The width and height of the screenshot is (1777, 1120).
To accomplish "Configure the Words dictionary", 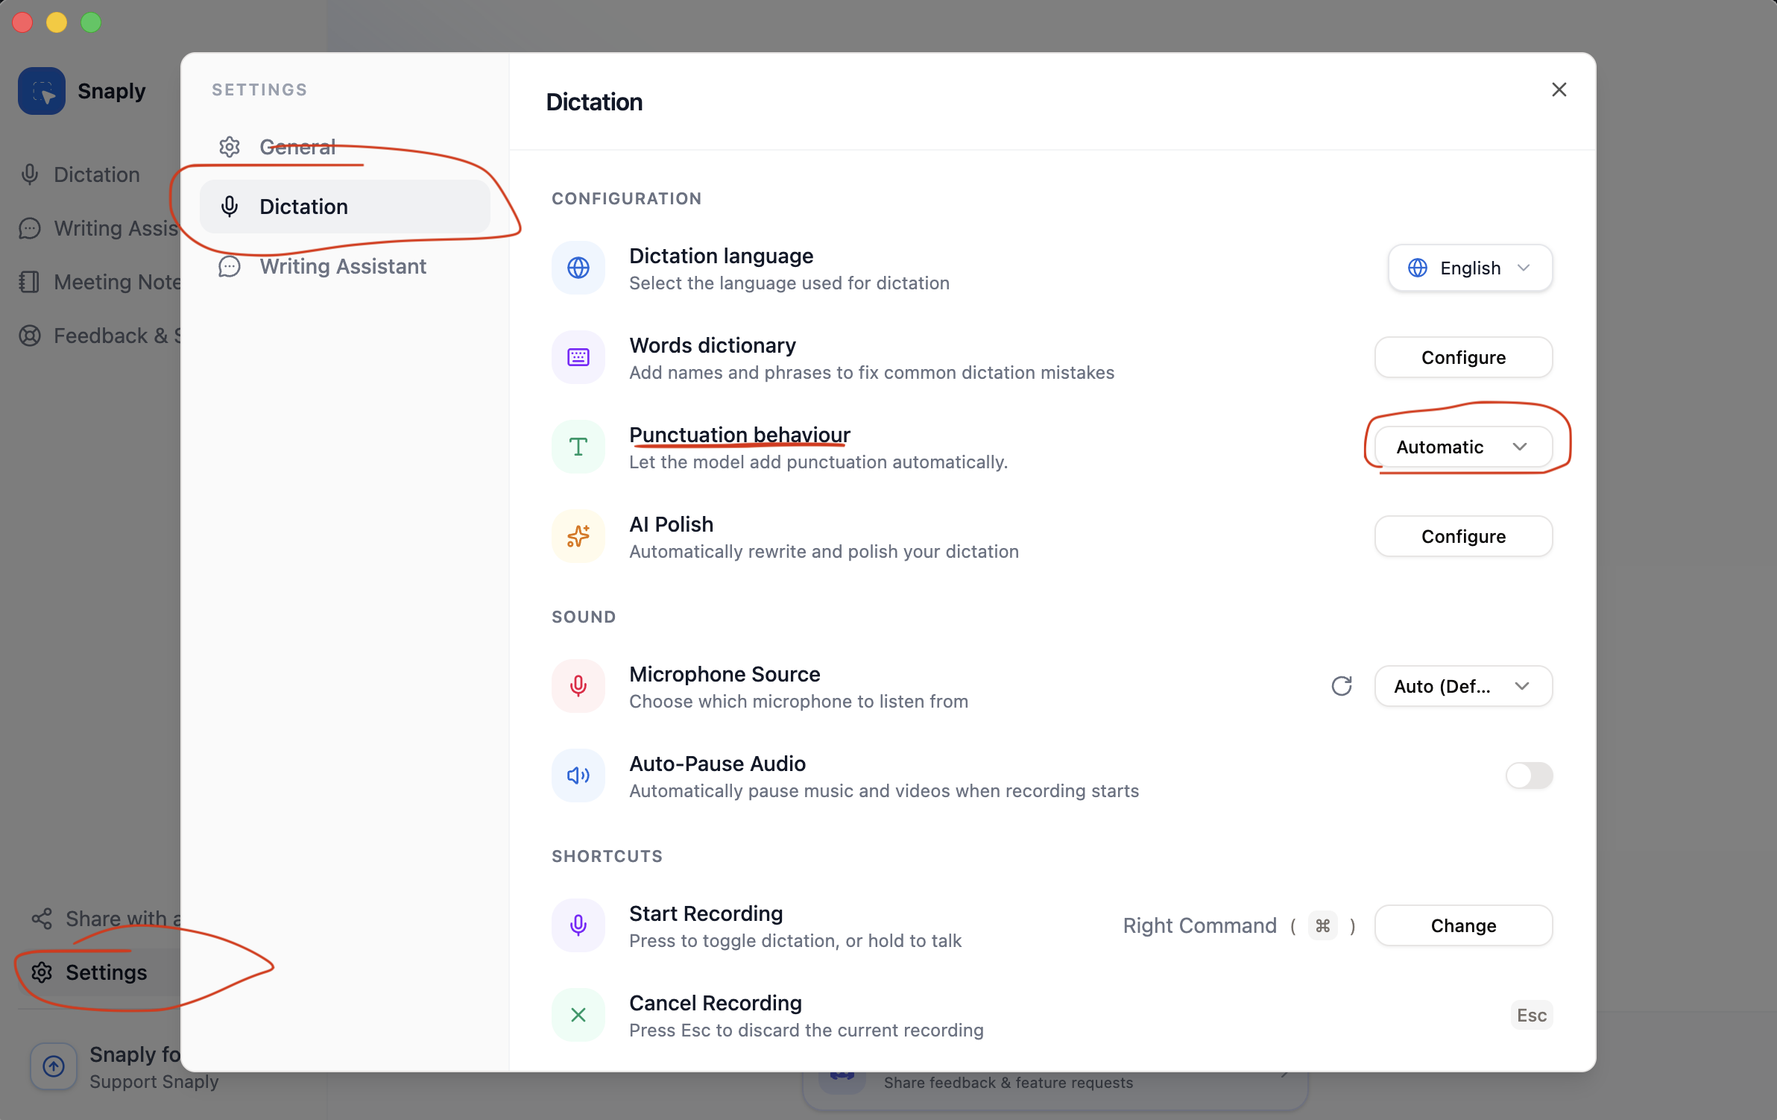I will click(1462, 357).
